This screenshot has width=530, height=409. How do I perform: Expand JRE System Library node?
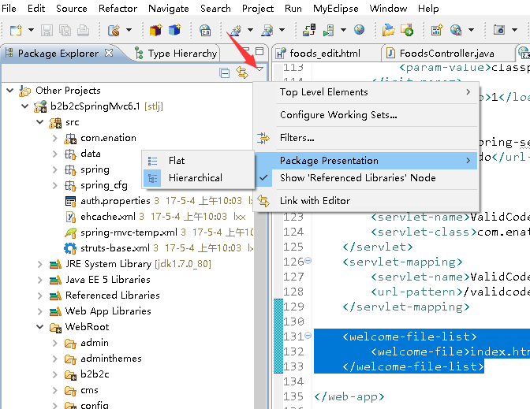point(40,264)
